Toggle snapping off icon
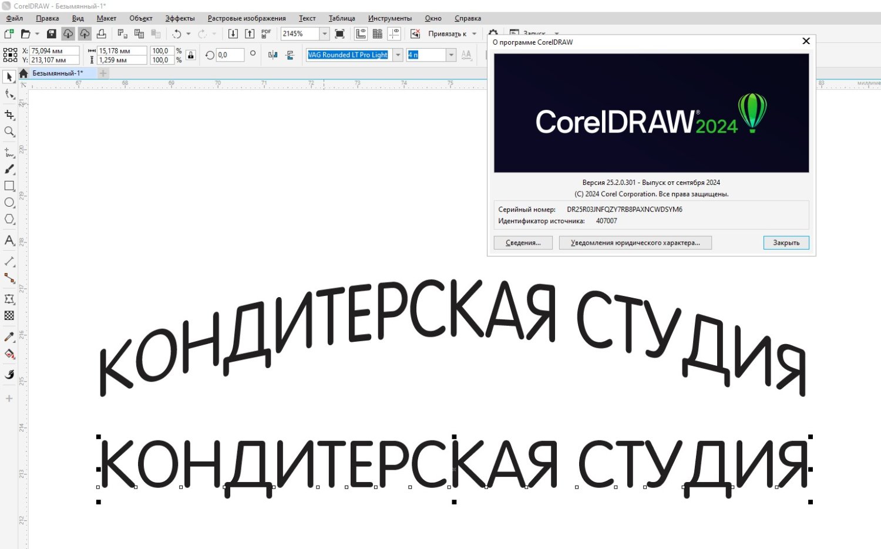This screenshot has width=881, height=549. click(415, 34)
